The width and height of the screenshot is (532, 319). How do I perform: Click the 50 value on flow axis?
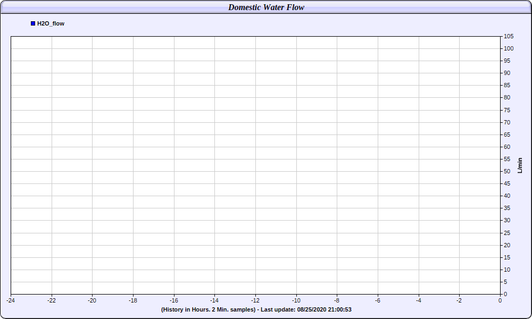[507, 171]
